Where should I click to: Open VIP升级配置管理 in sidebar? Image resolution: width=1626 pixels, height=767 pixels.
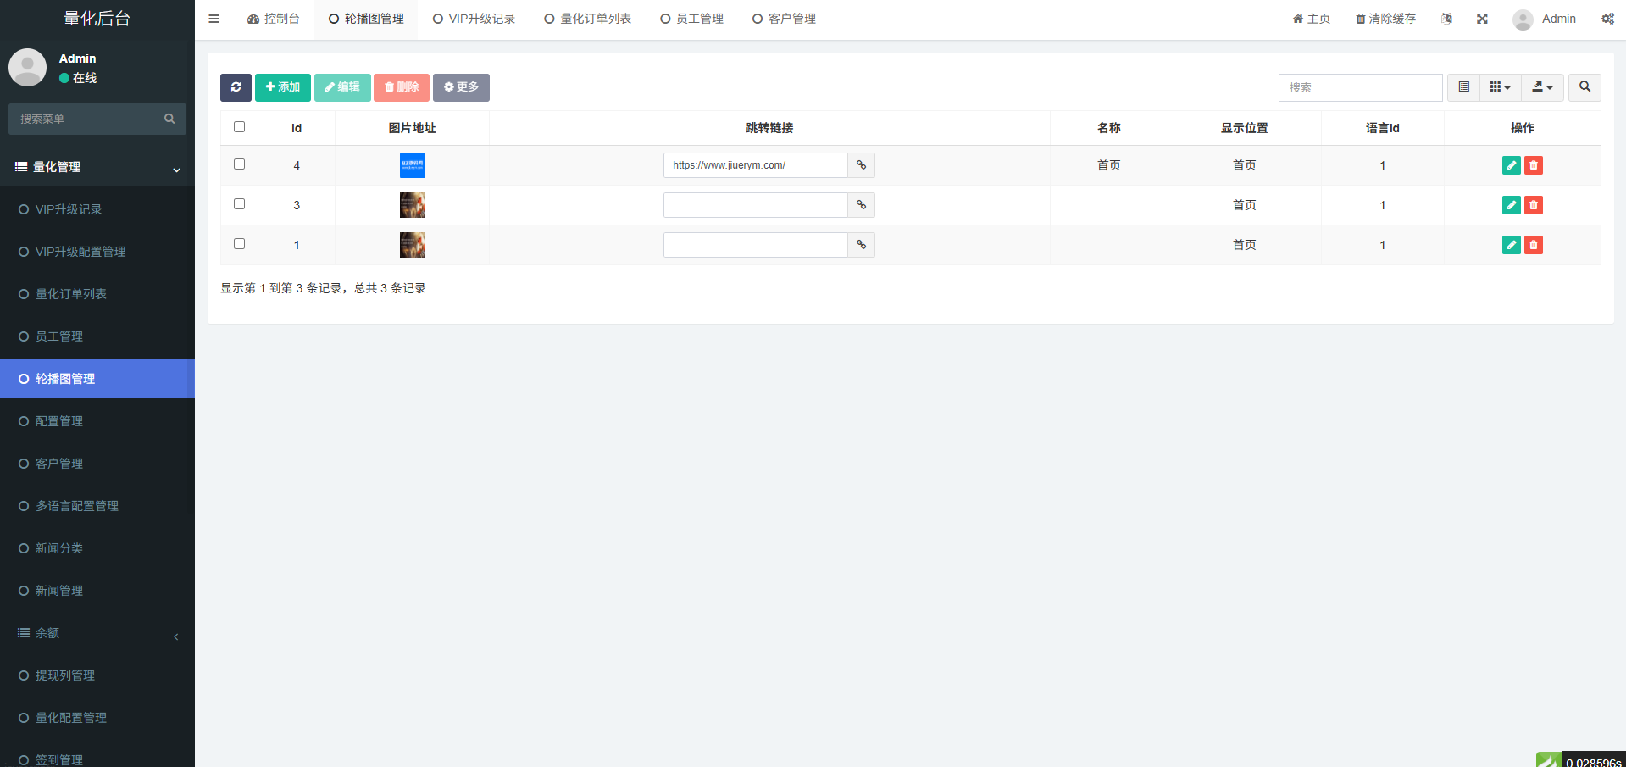[x=97, y=252]
